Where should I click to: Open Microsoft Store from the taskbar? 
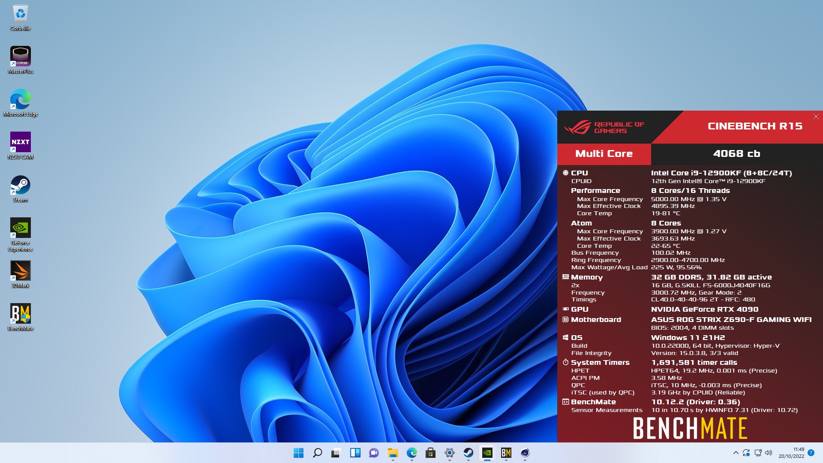click(430, 453)
